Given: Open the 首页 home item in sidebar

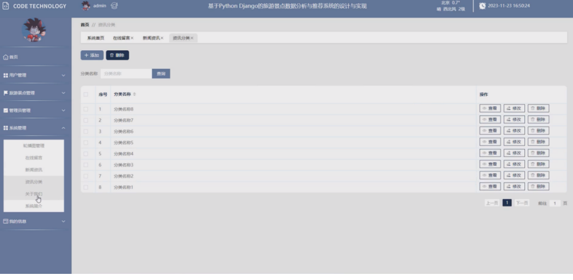Looking at the screenshot, I should (x=12, y=57).
